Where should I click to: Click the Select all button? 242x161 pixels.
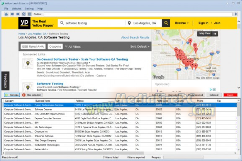[156, 95]
